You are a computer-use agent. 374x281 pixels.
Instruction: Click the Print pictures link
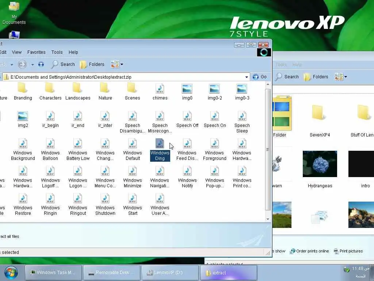(x=348, y=251)
